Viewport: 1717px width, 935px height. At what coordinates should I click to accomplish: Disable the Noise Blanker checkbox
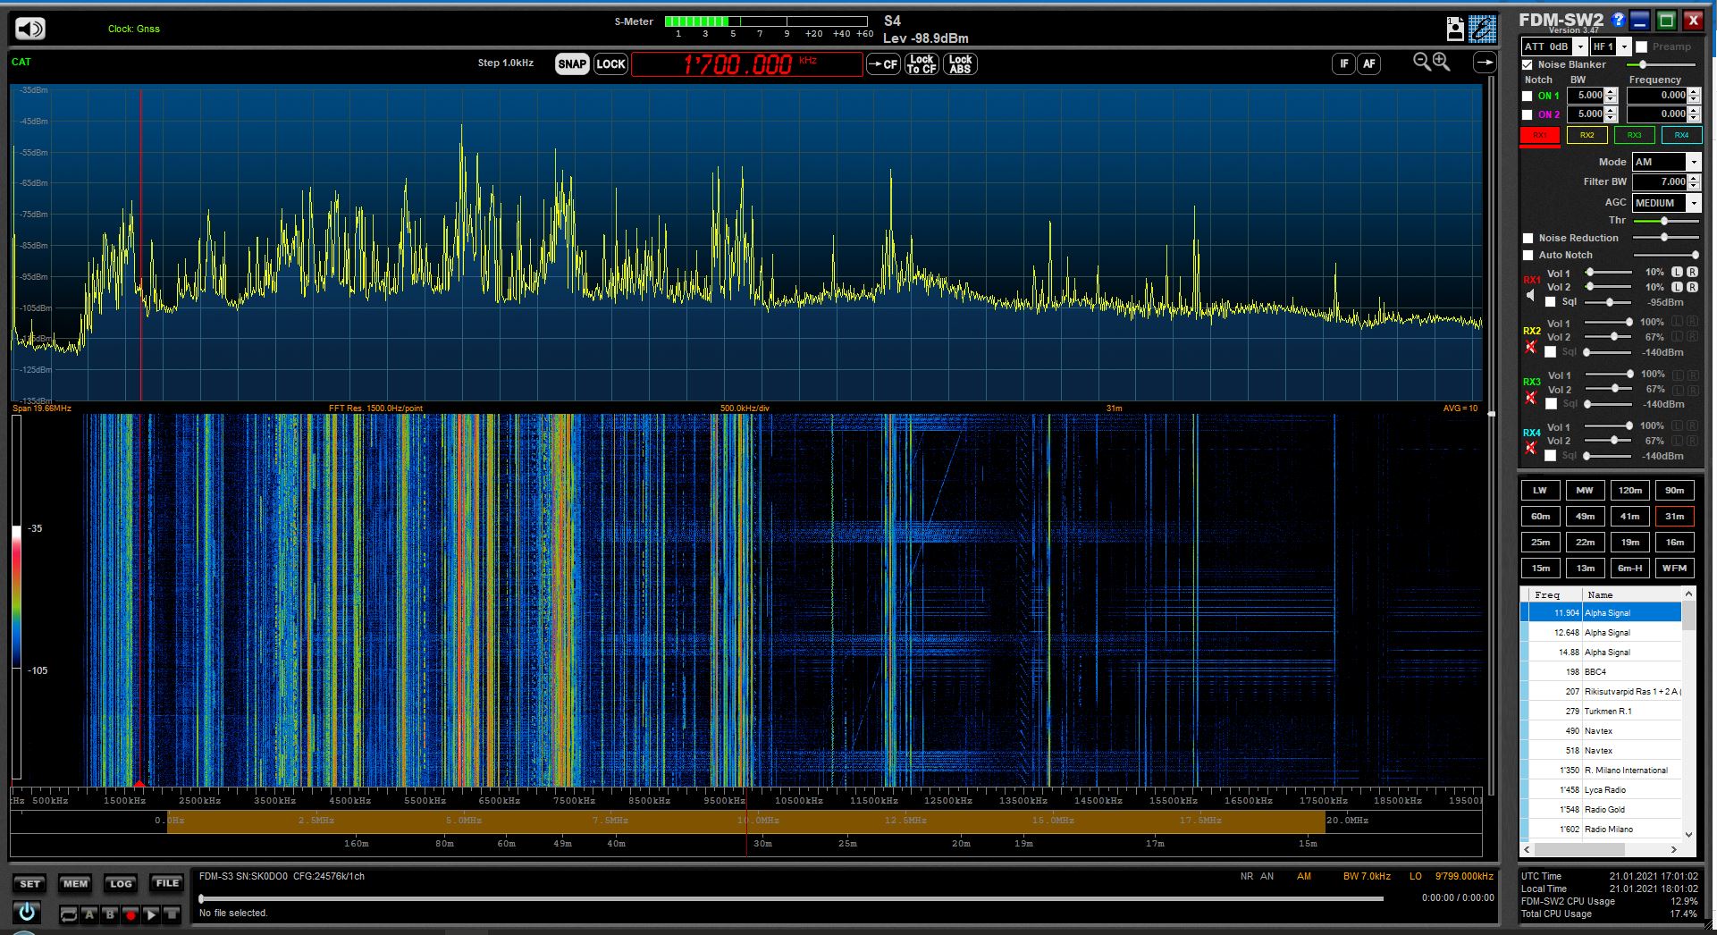[1528, 64]
